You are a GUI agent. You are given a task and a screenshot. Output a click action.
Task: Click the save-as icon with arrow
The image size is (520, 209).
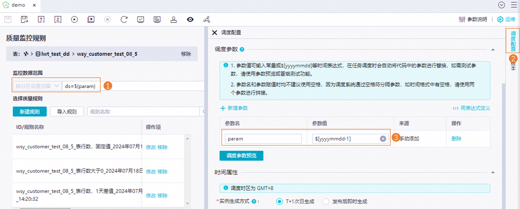tap(25, 19)
